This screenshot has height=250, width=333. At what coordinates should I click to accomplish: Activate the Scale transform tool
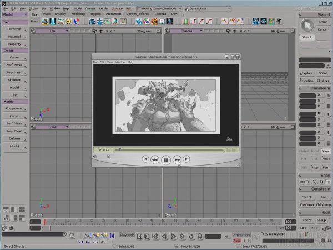tap(329, 96)
